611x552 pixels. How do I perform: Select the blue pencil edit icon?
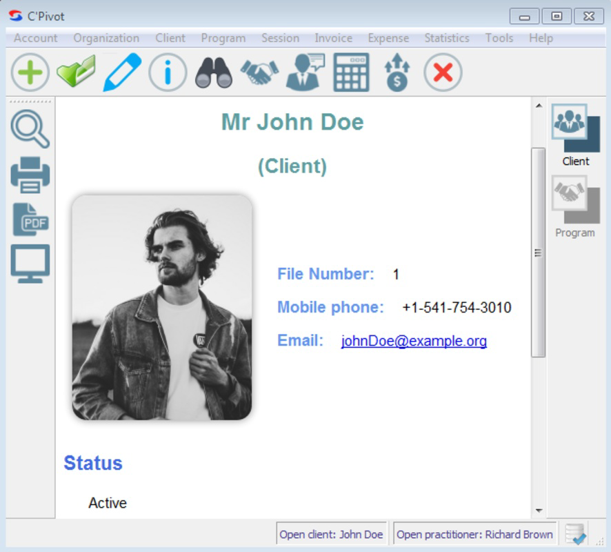(122, 72)
